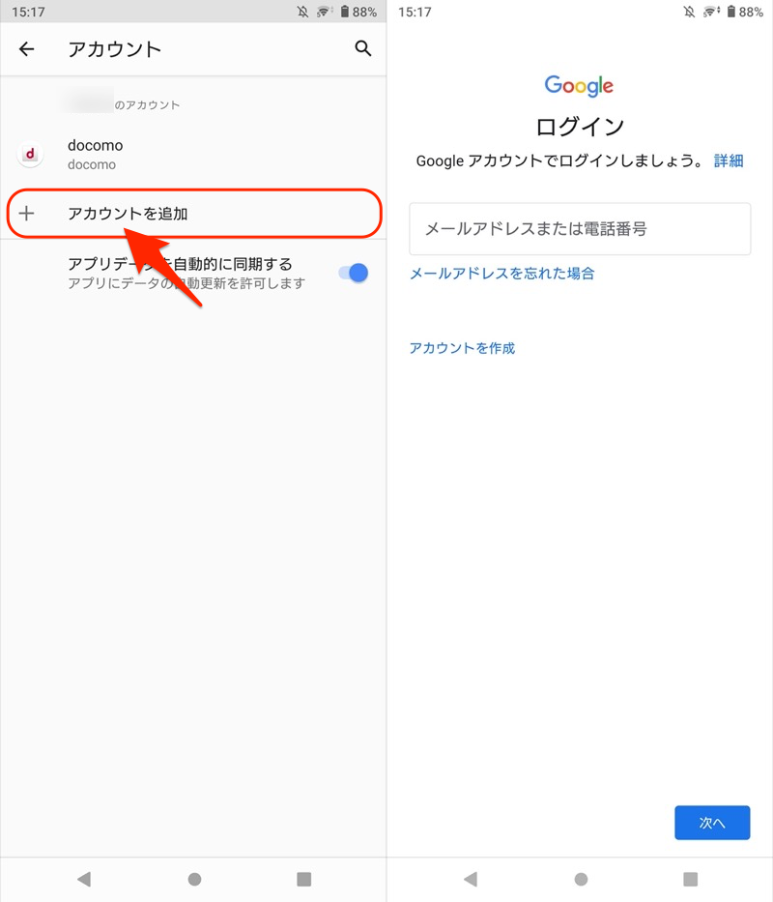
Task: Select アカウントを追加 text
Action: click(128, 214)
